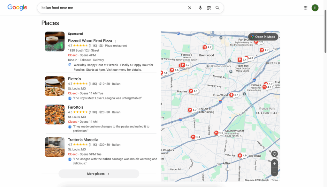327x187 pixels.
Task: Click the search magnifier icon
Action: (217, 7)
